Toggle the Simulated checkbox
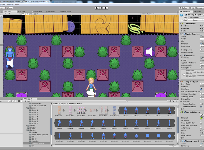The width and height of the screenshot is (204, 150). click(x=201, y=89)
